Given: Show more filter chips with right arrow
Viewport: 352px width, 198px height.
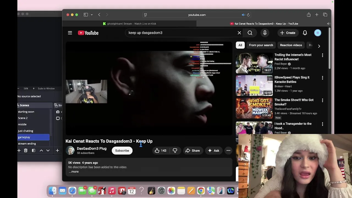Looking at the screenshot, I should [319, 46].
